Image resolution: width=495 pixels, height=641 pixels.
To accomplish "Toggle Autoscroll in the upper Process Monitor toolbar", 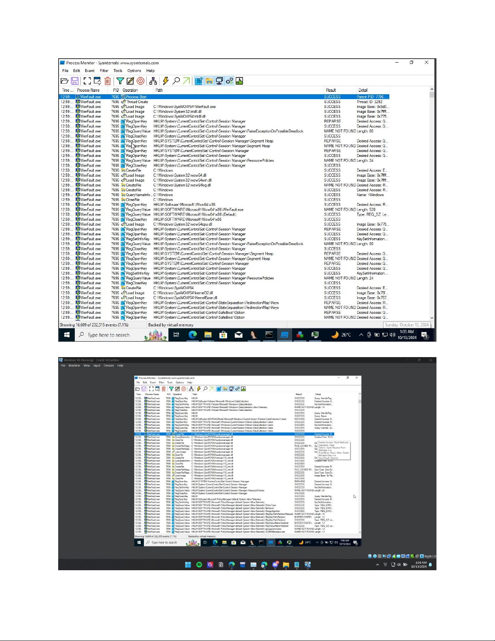I will click(97, 81).
